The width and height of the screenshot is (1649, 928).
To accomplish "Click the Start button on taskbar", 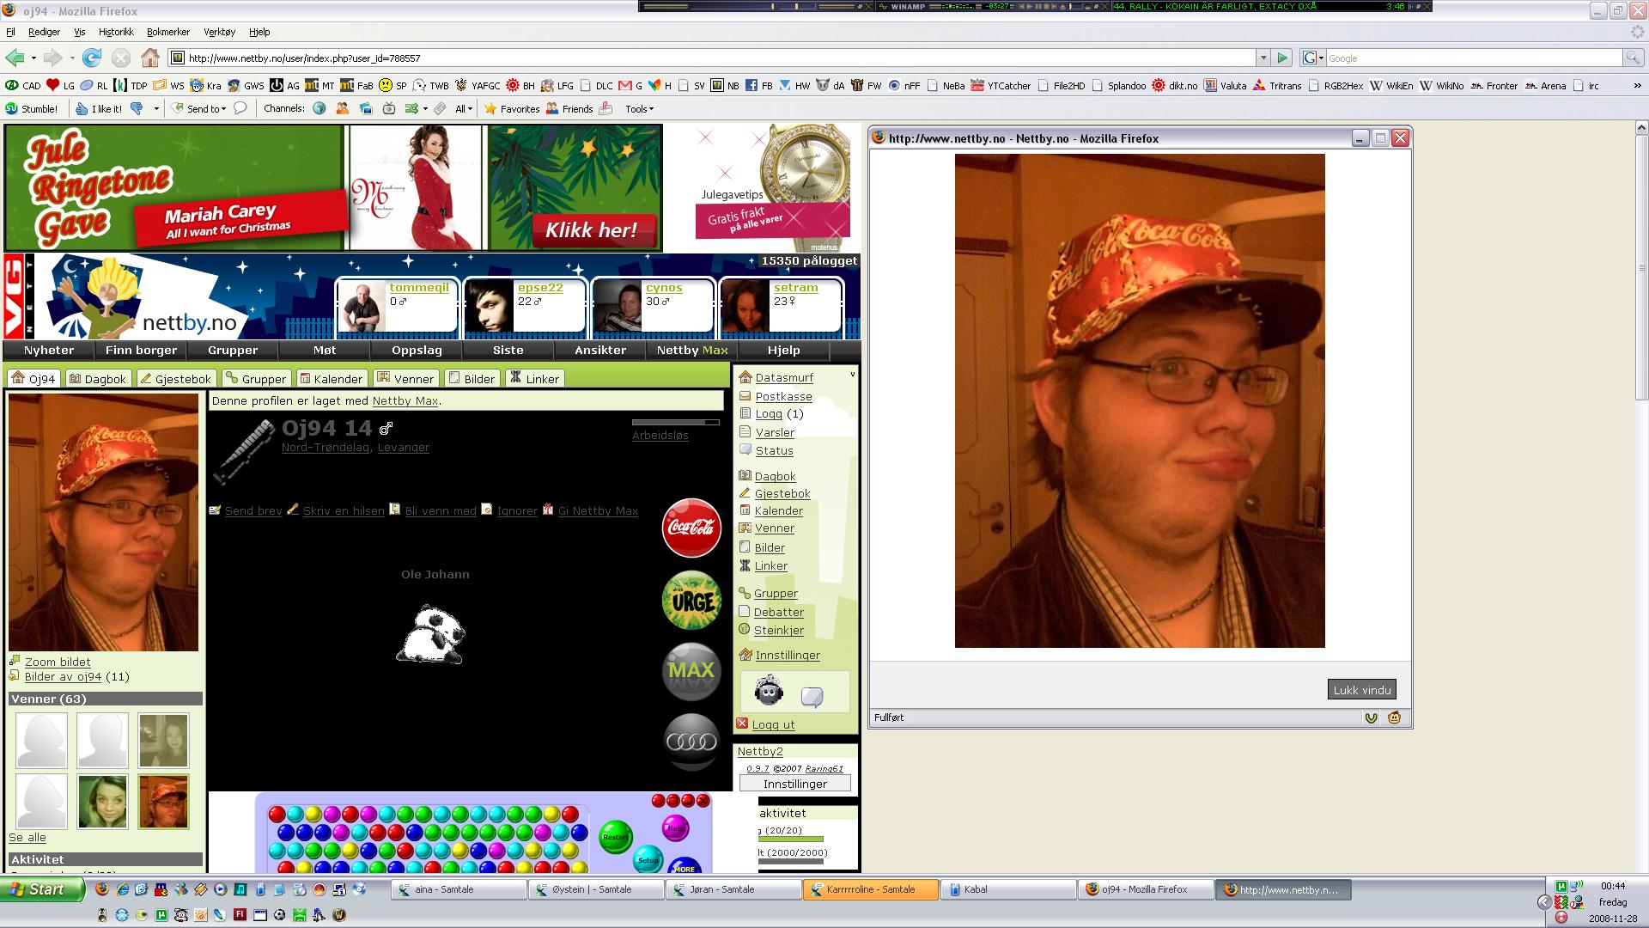I will [x=42, y=889].
